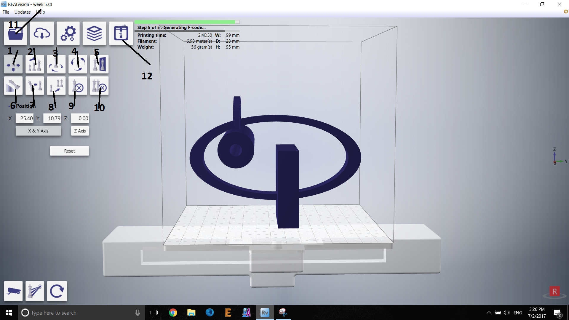Click the camera view icon
The width and height of the screenshot is (569, 320).
coord(13,291)
